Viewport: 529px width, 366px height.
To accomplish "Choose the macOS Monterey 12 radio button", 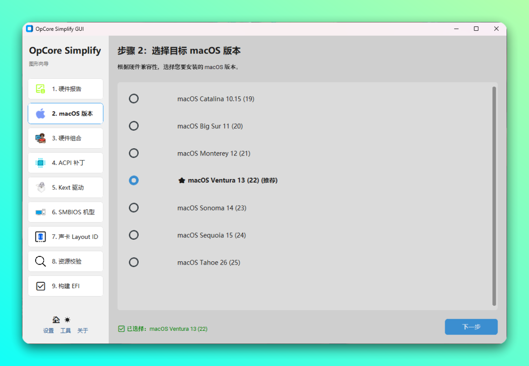I will 134,153.
